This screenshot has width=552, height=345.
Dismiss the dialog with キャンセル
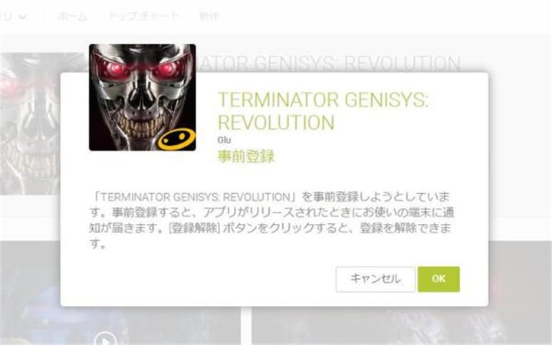click(x=375, y=279)
